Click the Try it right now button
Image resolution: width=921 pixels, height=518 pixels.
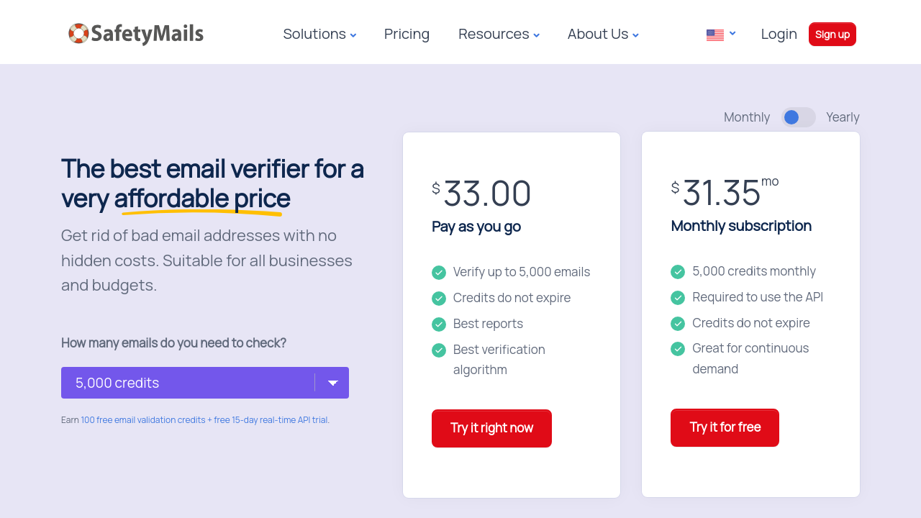491,428
